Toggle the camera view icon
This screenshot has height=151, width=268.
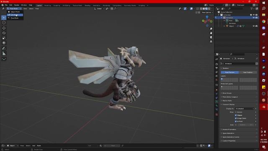tap(211, 37)
